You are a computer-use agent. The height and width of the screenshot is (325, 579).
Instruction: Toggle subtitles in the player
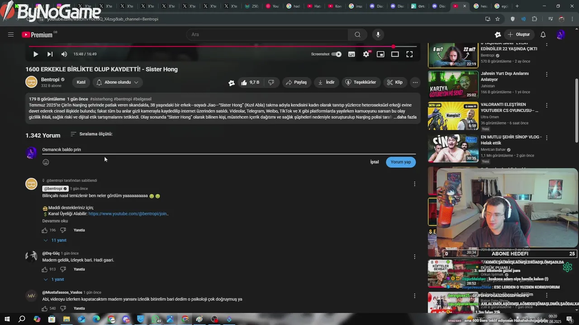click(x=351, y=54)
